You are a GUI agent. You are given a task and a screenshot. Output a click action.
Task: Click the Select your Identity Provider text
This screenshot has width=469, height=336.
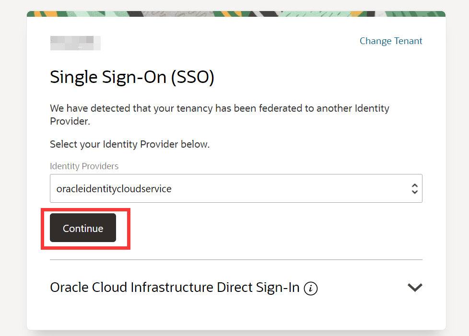[129, 144]
